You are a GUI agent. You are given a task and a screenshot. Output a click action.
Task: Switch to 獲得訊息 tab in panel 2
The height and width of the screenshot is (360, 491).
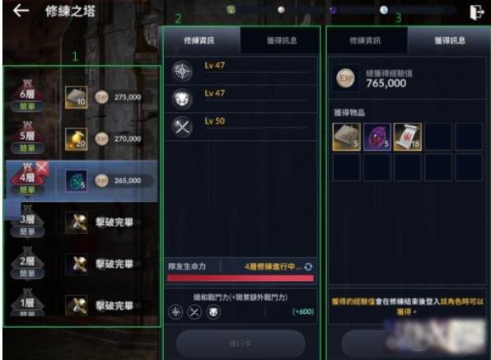pyautogui.click(x=281, y=40)
